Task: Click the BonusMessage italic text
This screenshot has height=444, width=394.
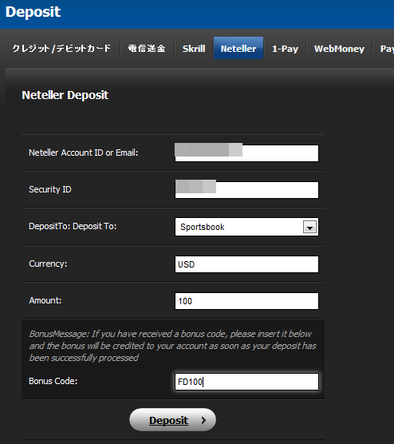Action: pyautogui.click(x=173, y=346)
